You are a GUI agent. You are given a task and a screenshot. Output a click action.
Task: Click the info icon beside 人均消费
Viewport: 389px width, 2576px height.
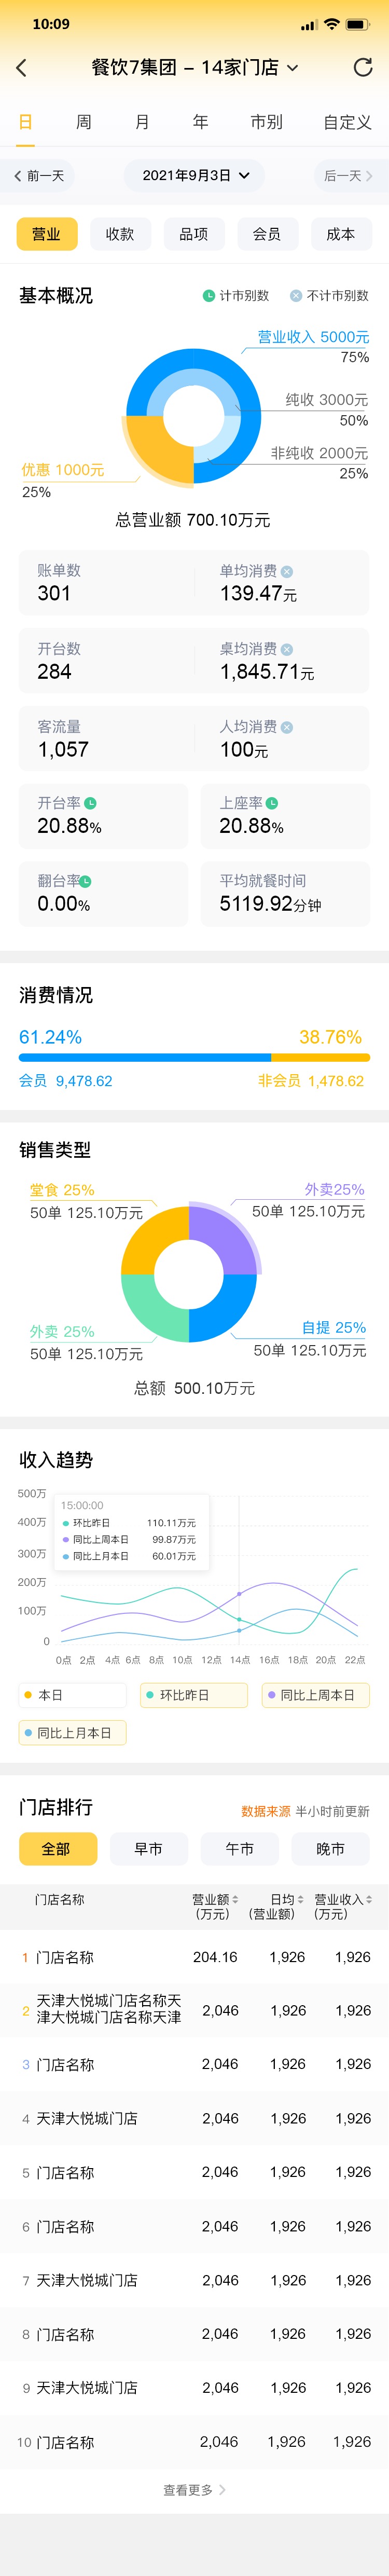(287, 727)
